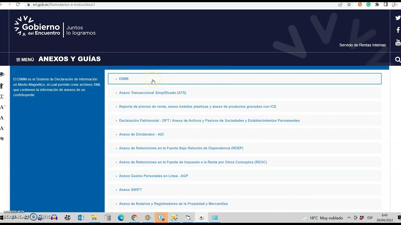Click the crossed-out eye icon on the left
Screen dimensions: 401x225
coord(2,139)
